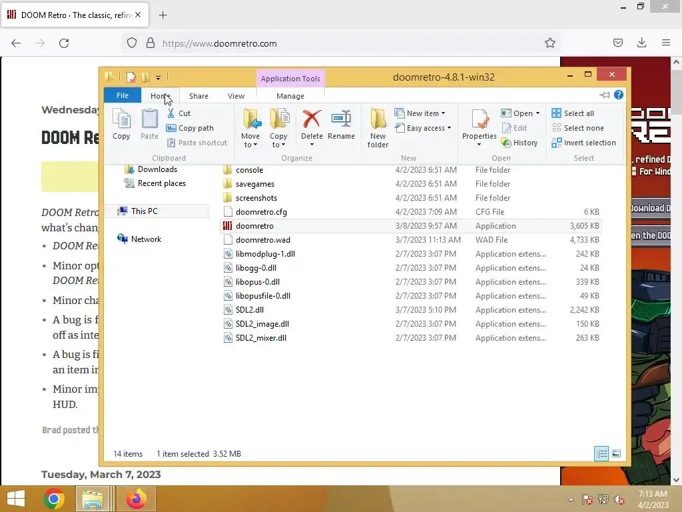
Task: Open a new Firefox tab
Action: coord(163,15)
